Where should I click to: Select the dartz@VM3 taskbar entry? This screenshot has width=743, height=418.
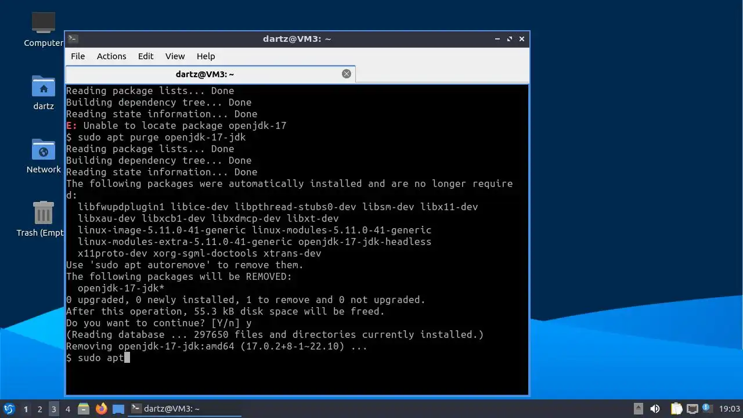(185, 409)
